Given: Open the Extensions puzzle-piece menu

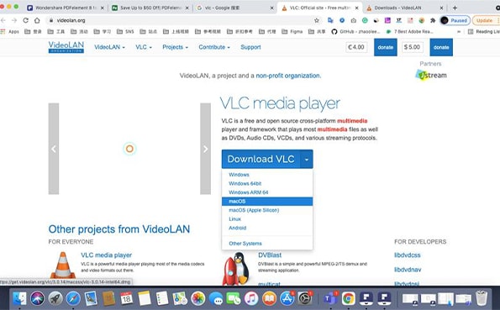Looking at the screenshot, I should [x=433, y=20].
